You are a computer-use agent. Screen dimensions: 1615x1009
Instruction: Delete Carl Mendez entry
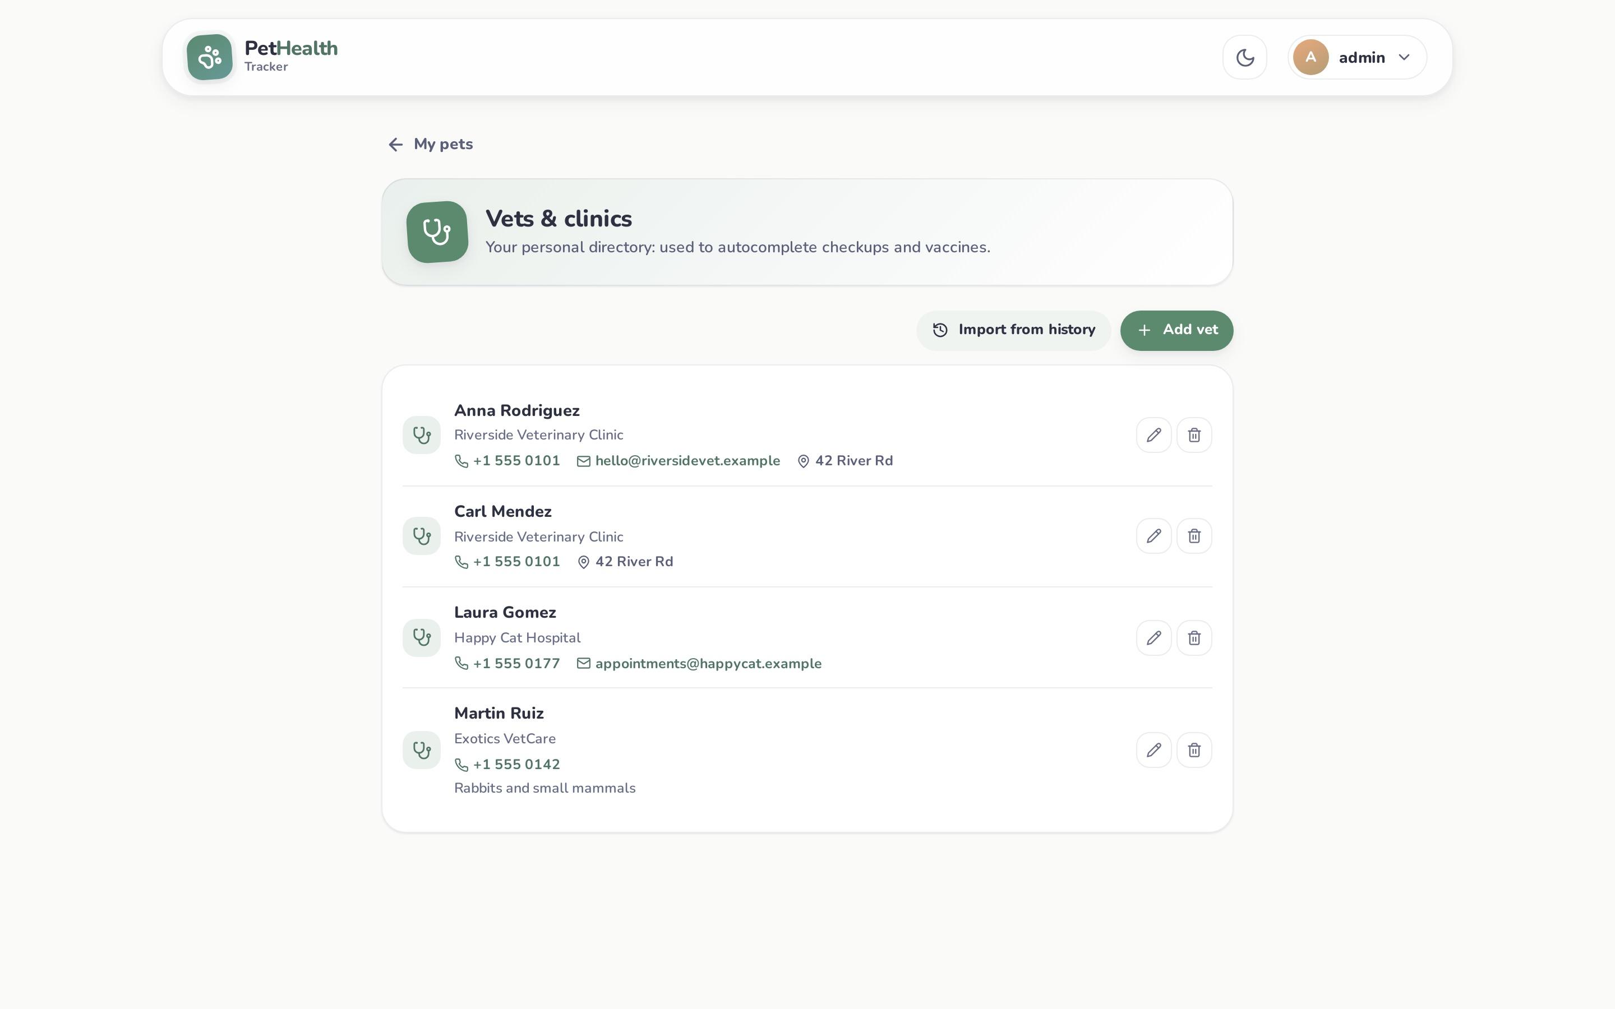(1194, 536)
